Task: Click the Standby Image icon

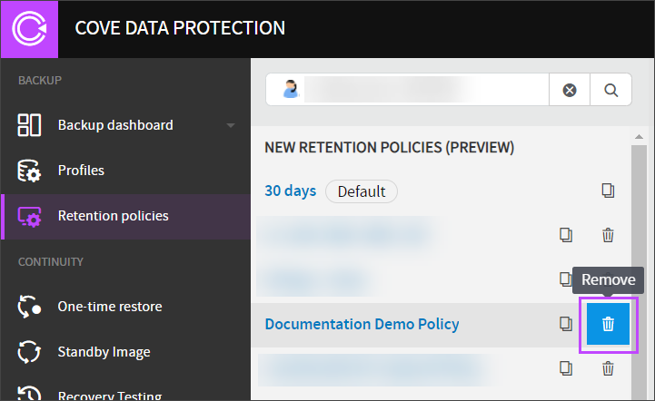Action: [x=29, y=352]
